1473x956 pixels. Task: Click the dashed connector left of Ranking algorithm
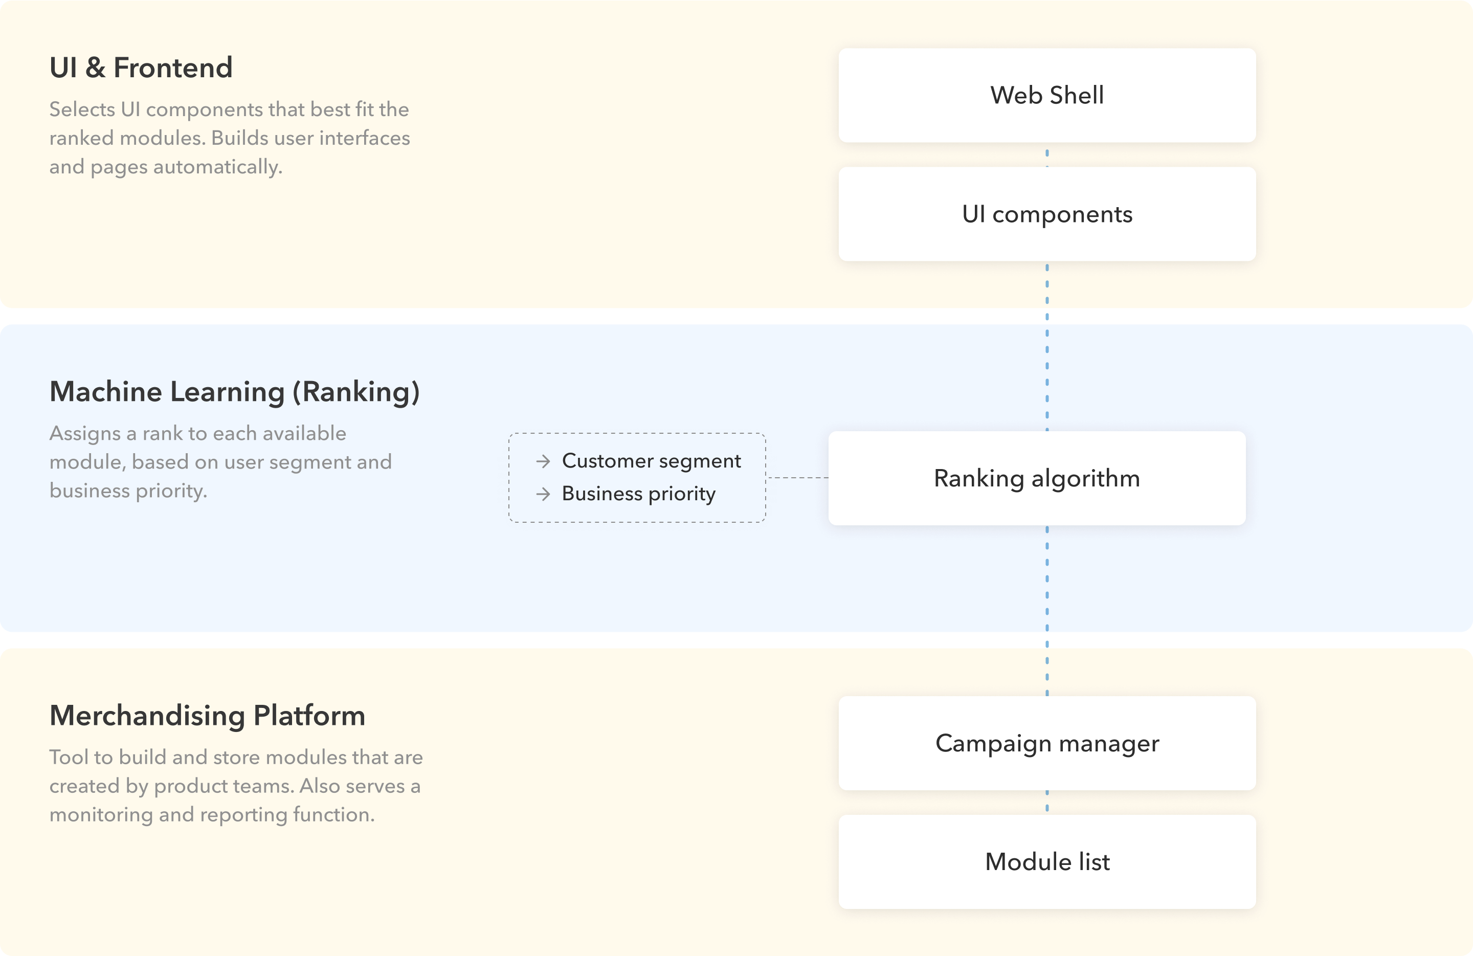click(x=797, y=478)
